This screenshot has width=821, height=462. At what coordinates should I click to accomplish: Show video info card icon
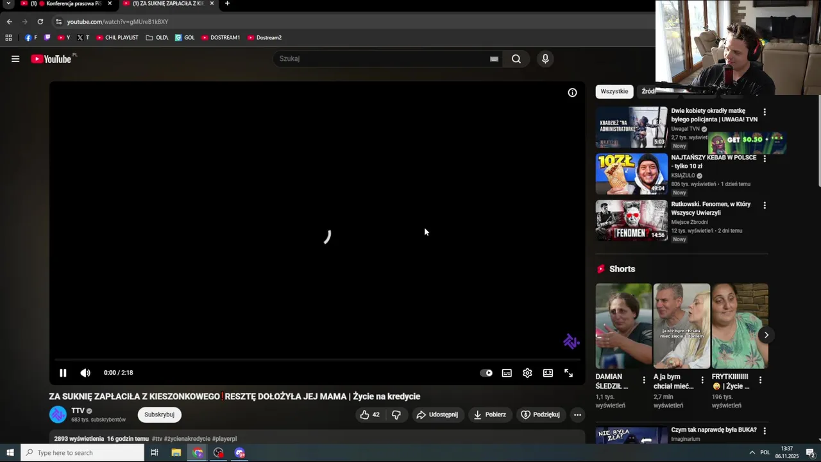(x=572, y=92)
